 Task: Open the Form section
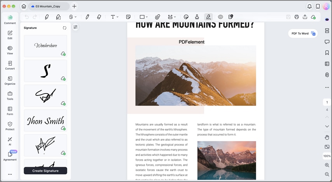coord(10,111)
